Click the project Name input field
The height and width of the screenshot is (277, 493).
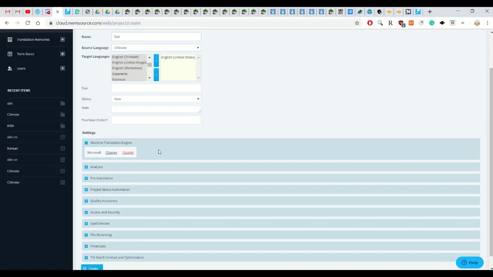click(x=156, y=37)
